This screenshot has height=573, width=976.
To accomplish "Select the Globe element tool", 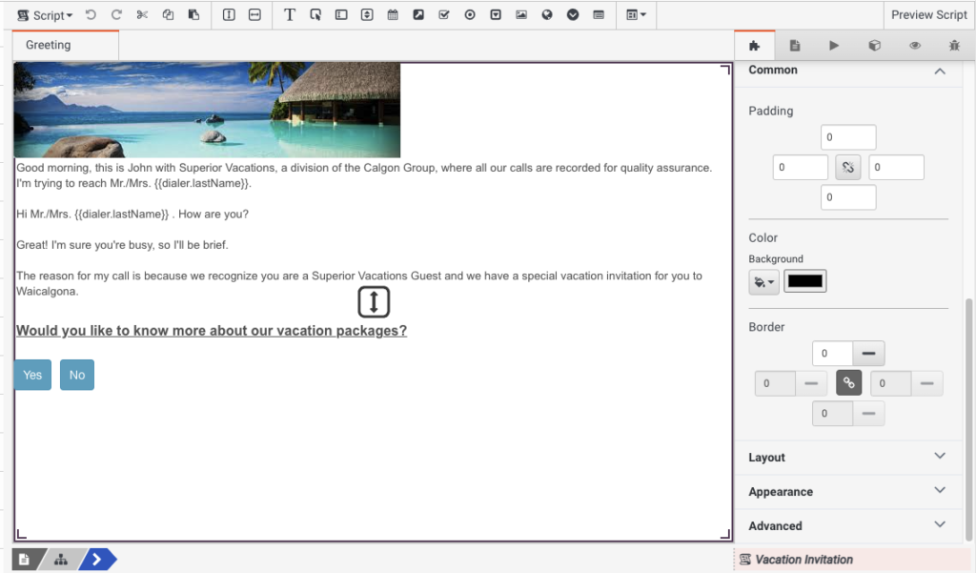I will click(546, 14).
